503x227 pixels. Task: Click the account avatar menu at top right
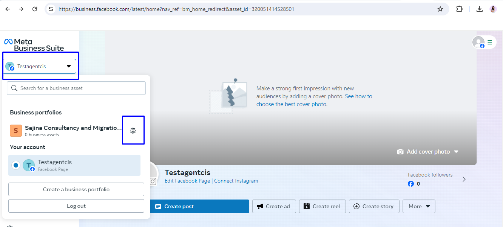pos(484,42)
